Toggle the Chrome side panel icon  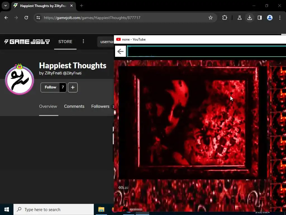pyautogui.click(x=260, y=18)
